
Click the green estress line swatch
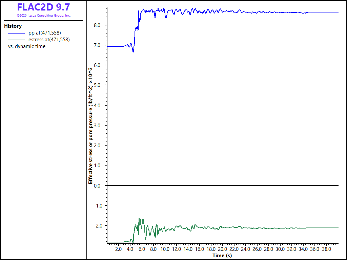16,40
